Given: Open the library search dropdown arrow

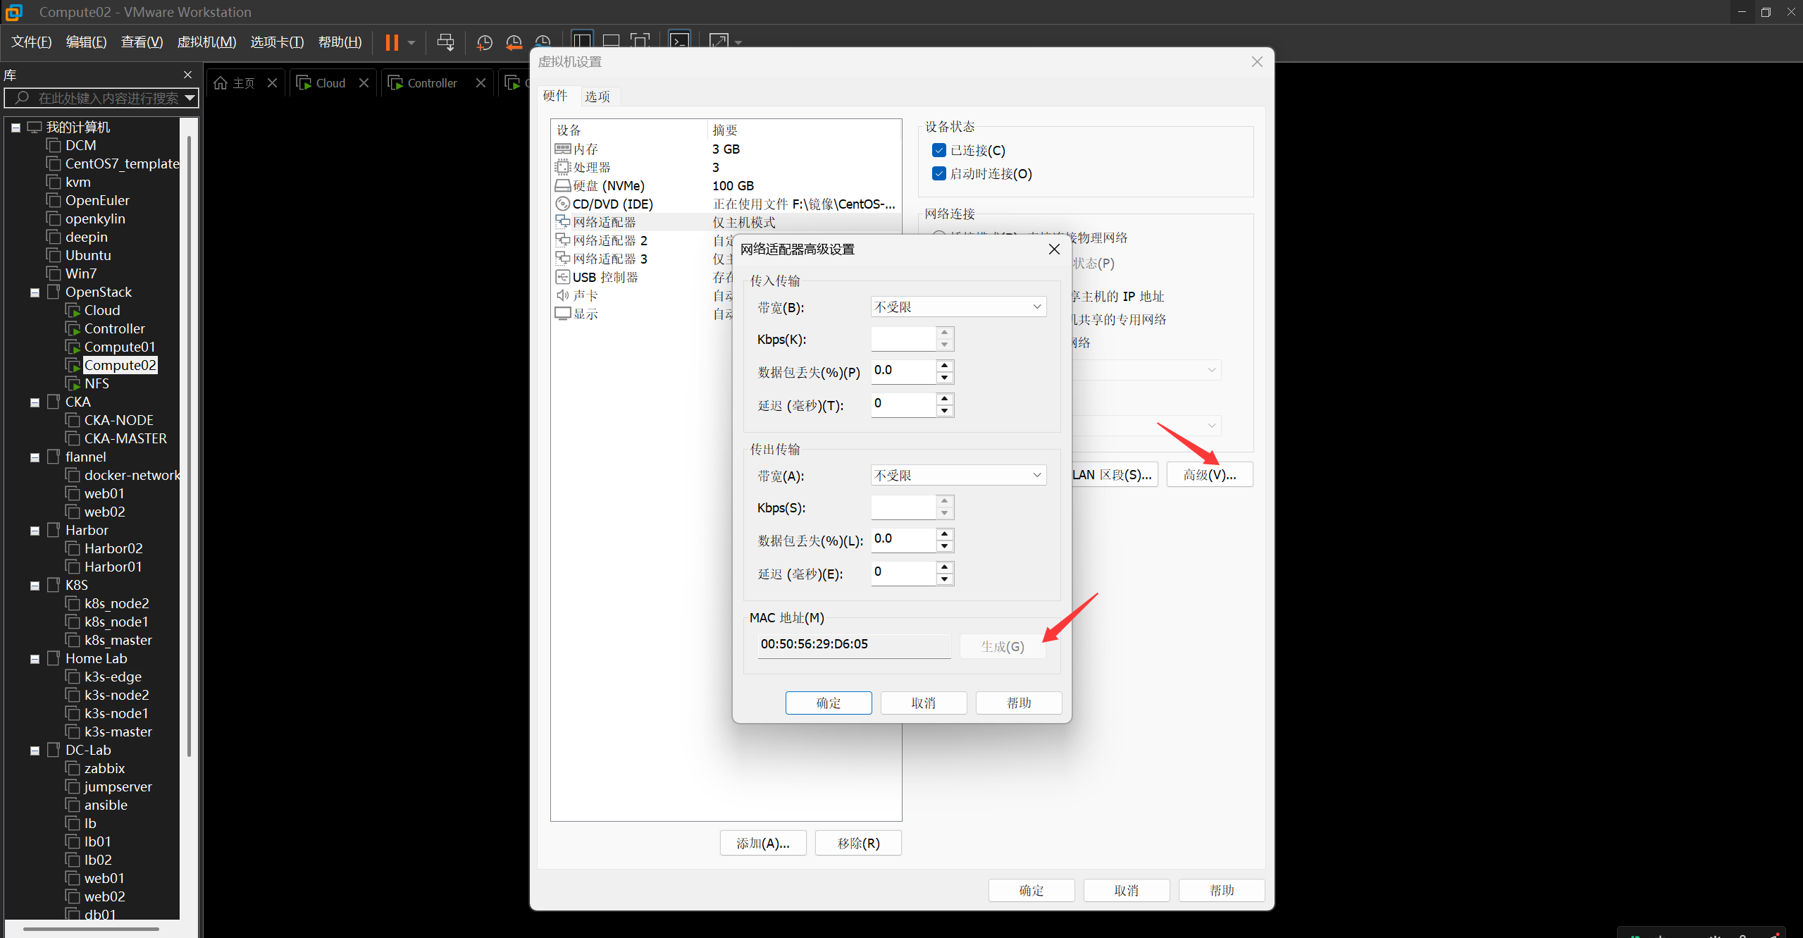Looking at the screenshot, I should click(190, 98).
